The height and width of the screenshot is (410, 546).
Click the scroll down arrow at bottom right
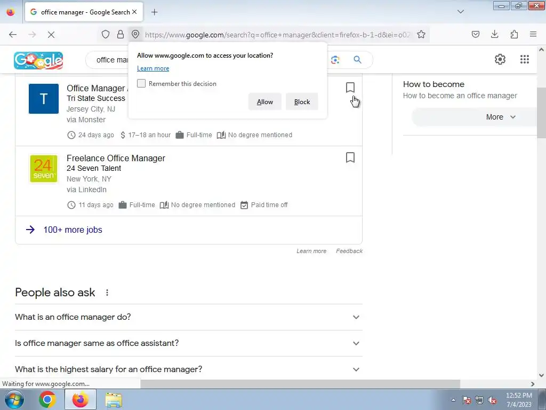click(541, 375)
